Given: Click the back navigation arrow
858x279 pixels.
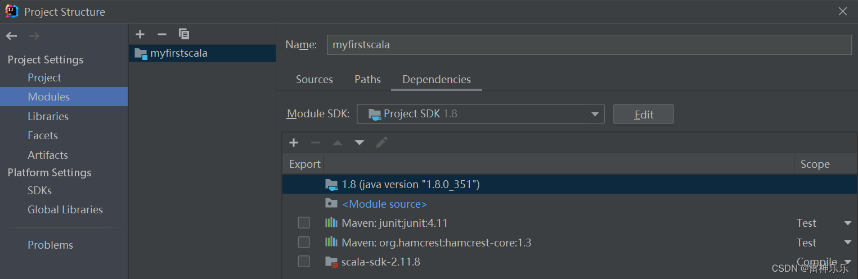Looking at the screenshot, I should click(12, 36).
